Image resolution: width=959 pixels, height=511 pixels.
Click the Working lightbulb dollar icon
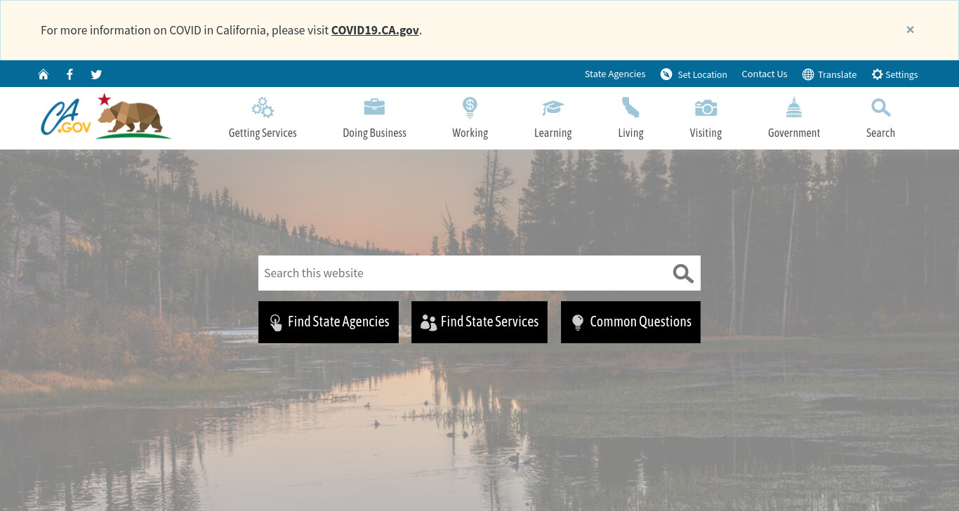[x=470, y=107]
